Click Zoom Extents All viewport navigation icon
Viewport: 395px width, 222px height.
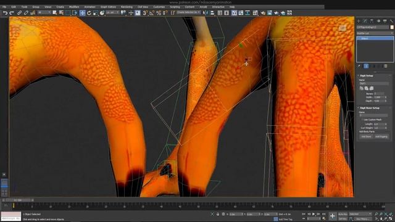391,214
